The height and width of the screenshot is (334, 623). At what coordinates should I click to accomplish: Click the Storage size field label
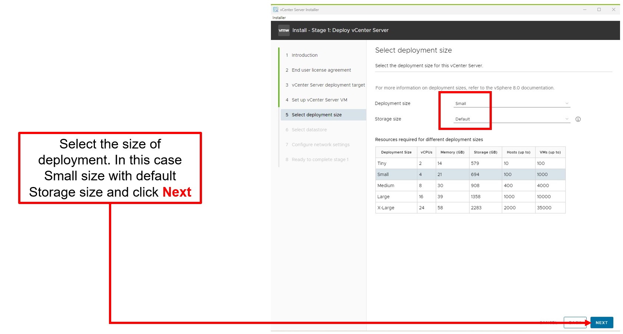click(x=388, y=119)
